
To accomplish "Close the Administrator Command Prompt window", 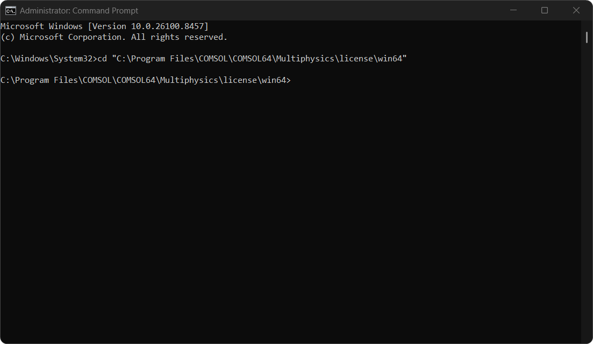I will [x=576, y=10].
